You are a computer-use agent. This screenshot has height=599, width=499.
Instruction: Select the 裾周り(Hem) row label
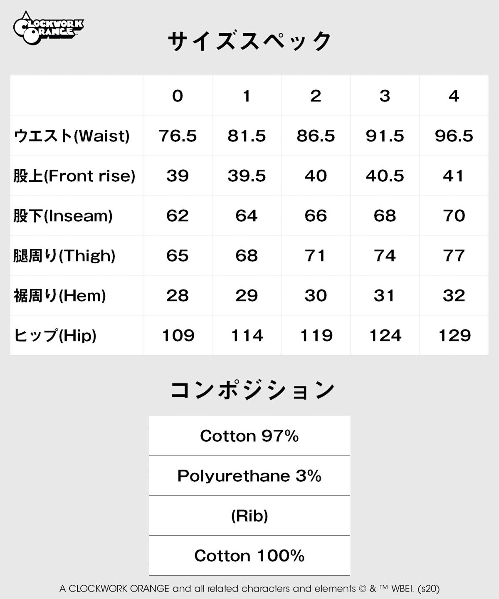(59, 296)
